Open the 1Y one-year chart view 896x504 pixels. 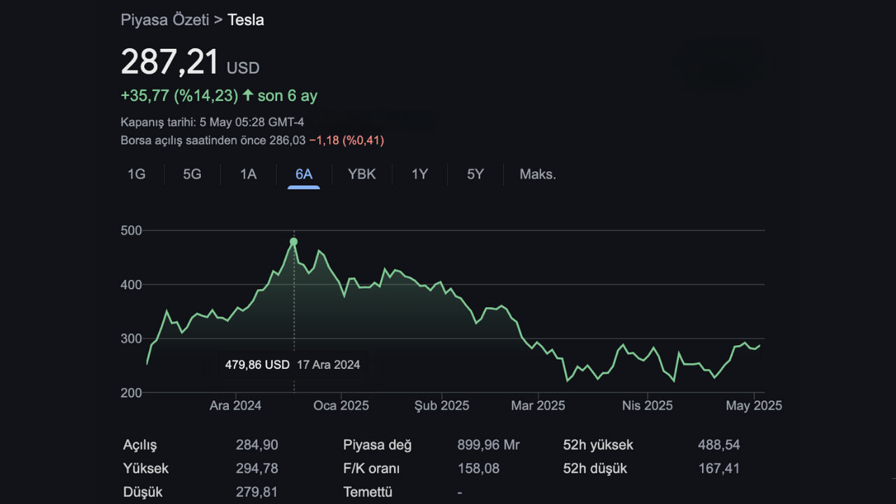point(419,174)
